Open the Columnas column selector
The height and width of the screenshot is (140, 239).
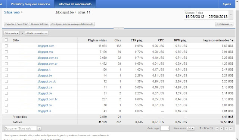click(224, 24)
